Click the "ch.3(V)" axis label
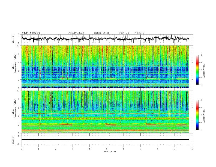 [x=13, y=140]
